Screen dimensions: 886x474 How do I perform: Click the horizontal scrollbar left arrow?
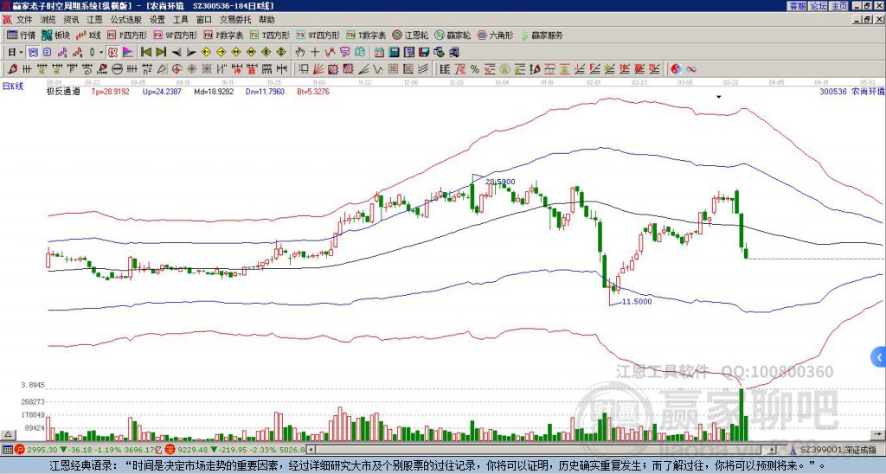click(311, 450)
